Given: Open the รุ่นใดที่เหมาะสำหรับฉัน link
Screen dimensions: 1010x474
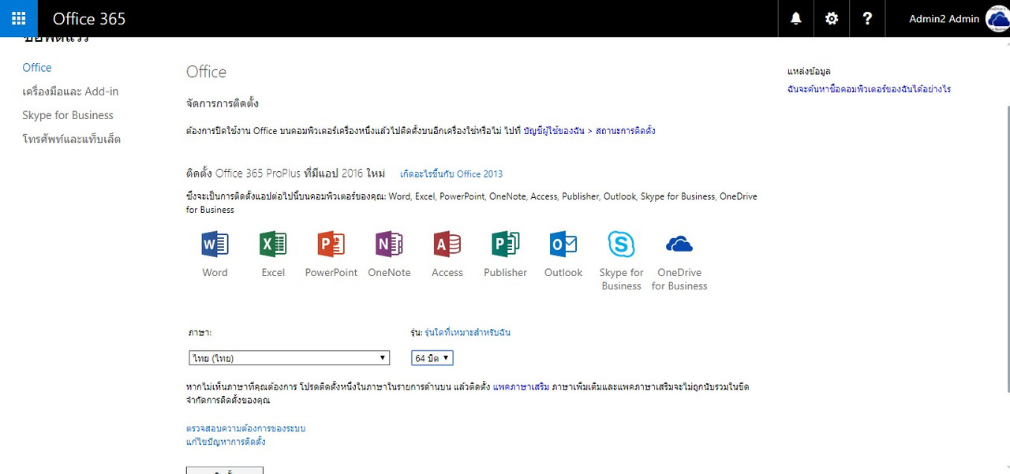Looking at the screenshot, I should (x=467, y=333).
